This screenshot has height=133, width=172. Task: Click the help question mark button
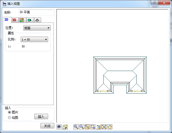click(x=154, y=3)
